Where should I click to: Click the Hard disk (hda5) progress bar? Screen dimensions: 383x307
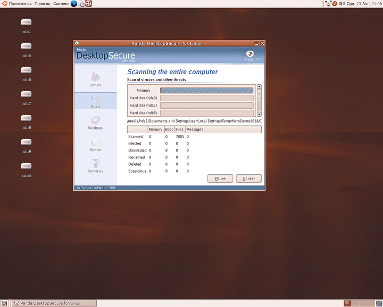206,98
